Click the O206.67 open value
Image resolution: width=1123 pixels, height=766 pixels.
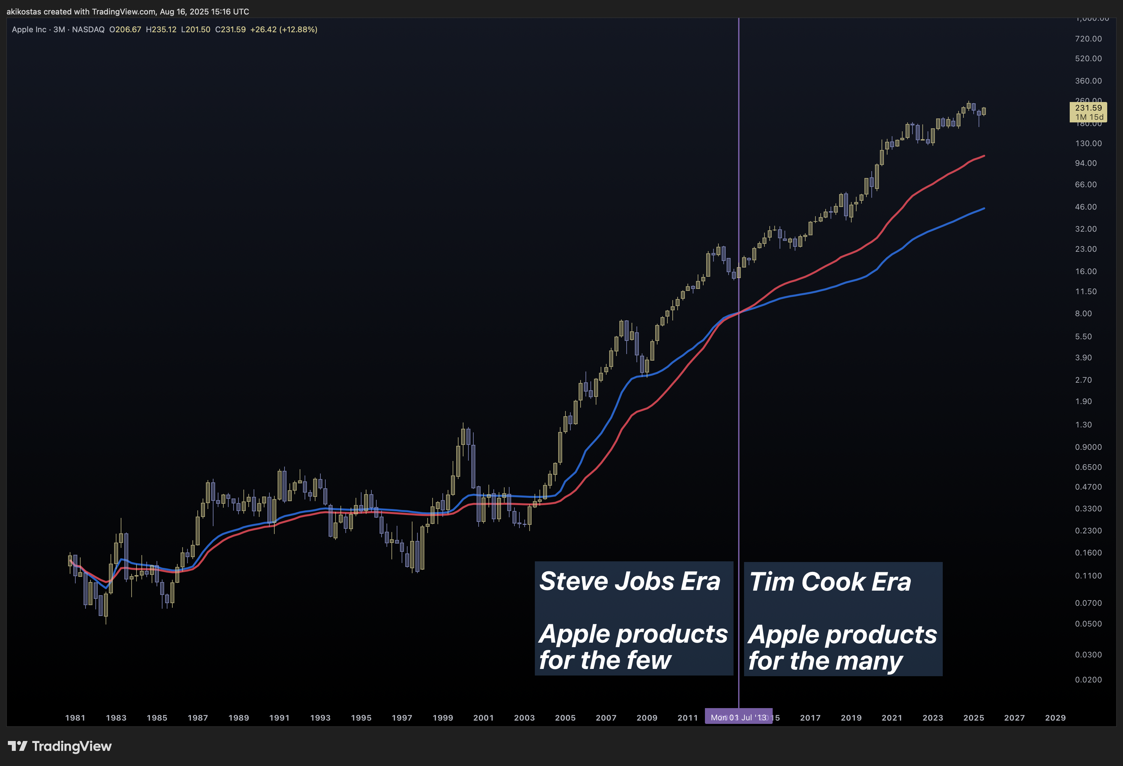point(125,30)
